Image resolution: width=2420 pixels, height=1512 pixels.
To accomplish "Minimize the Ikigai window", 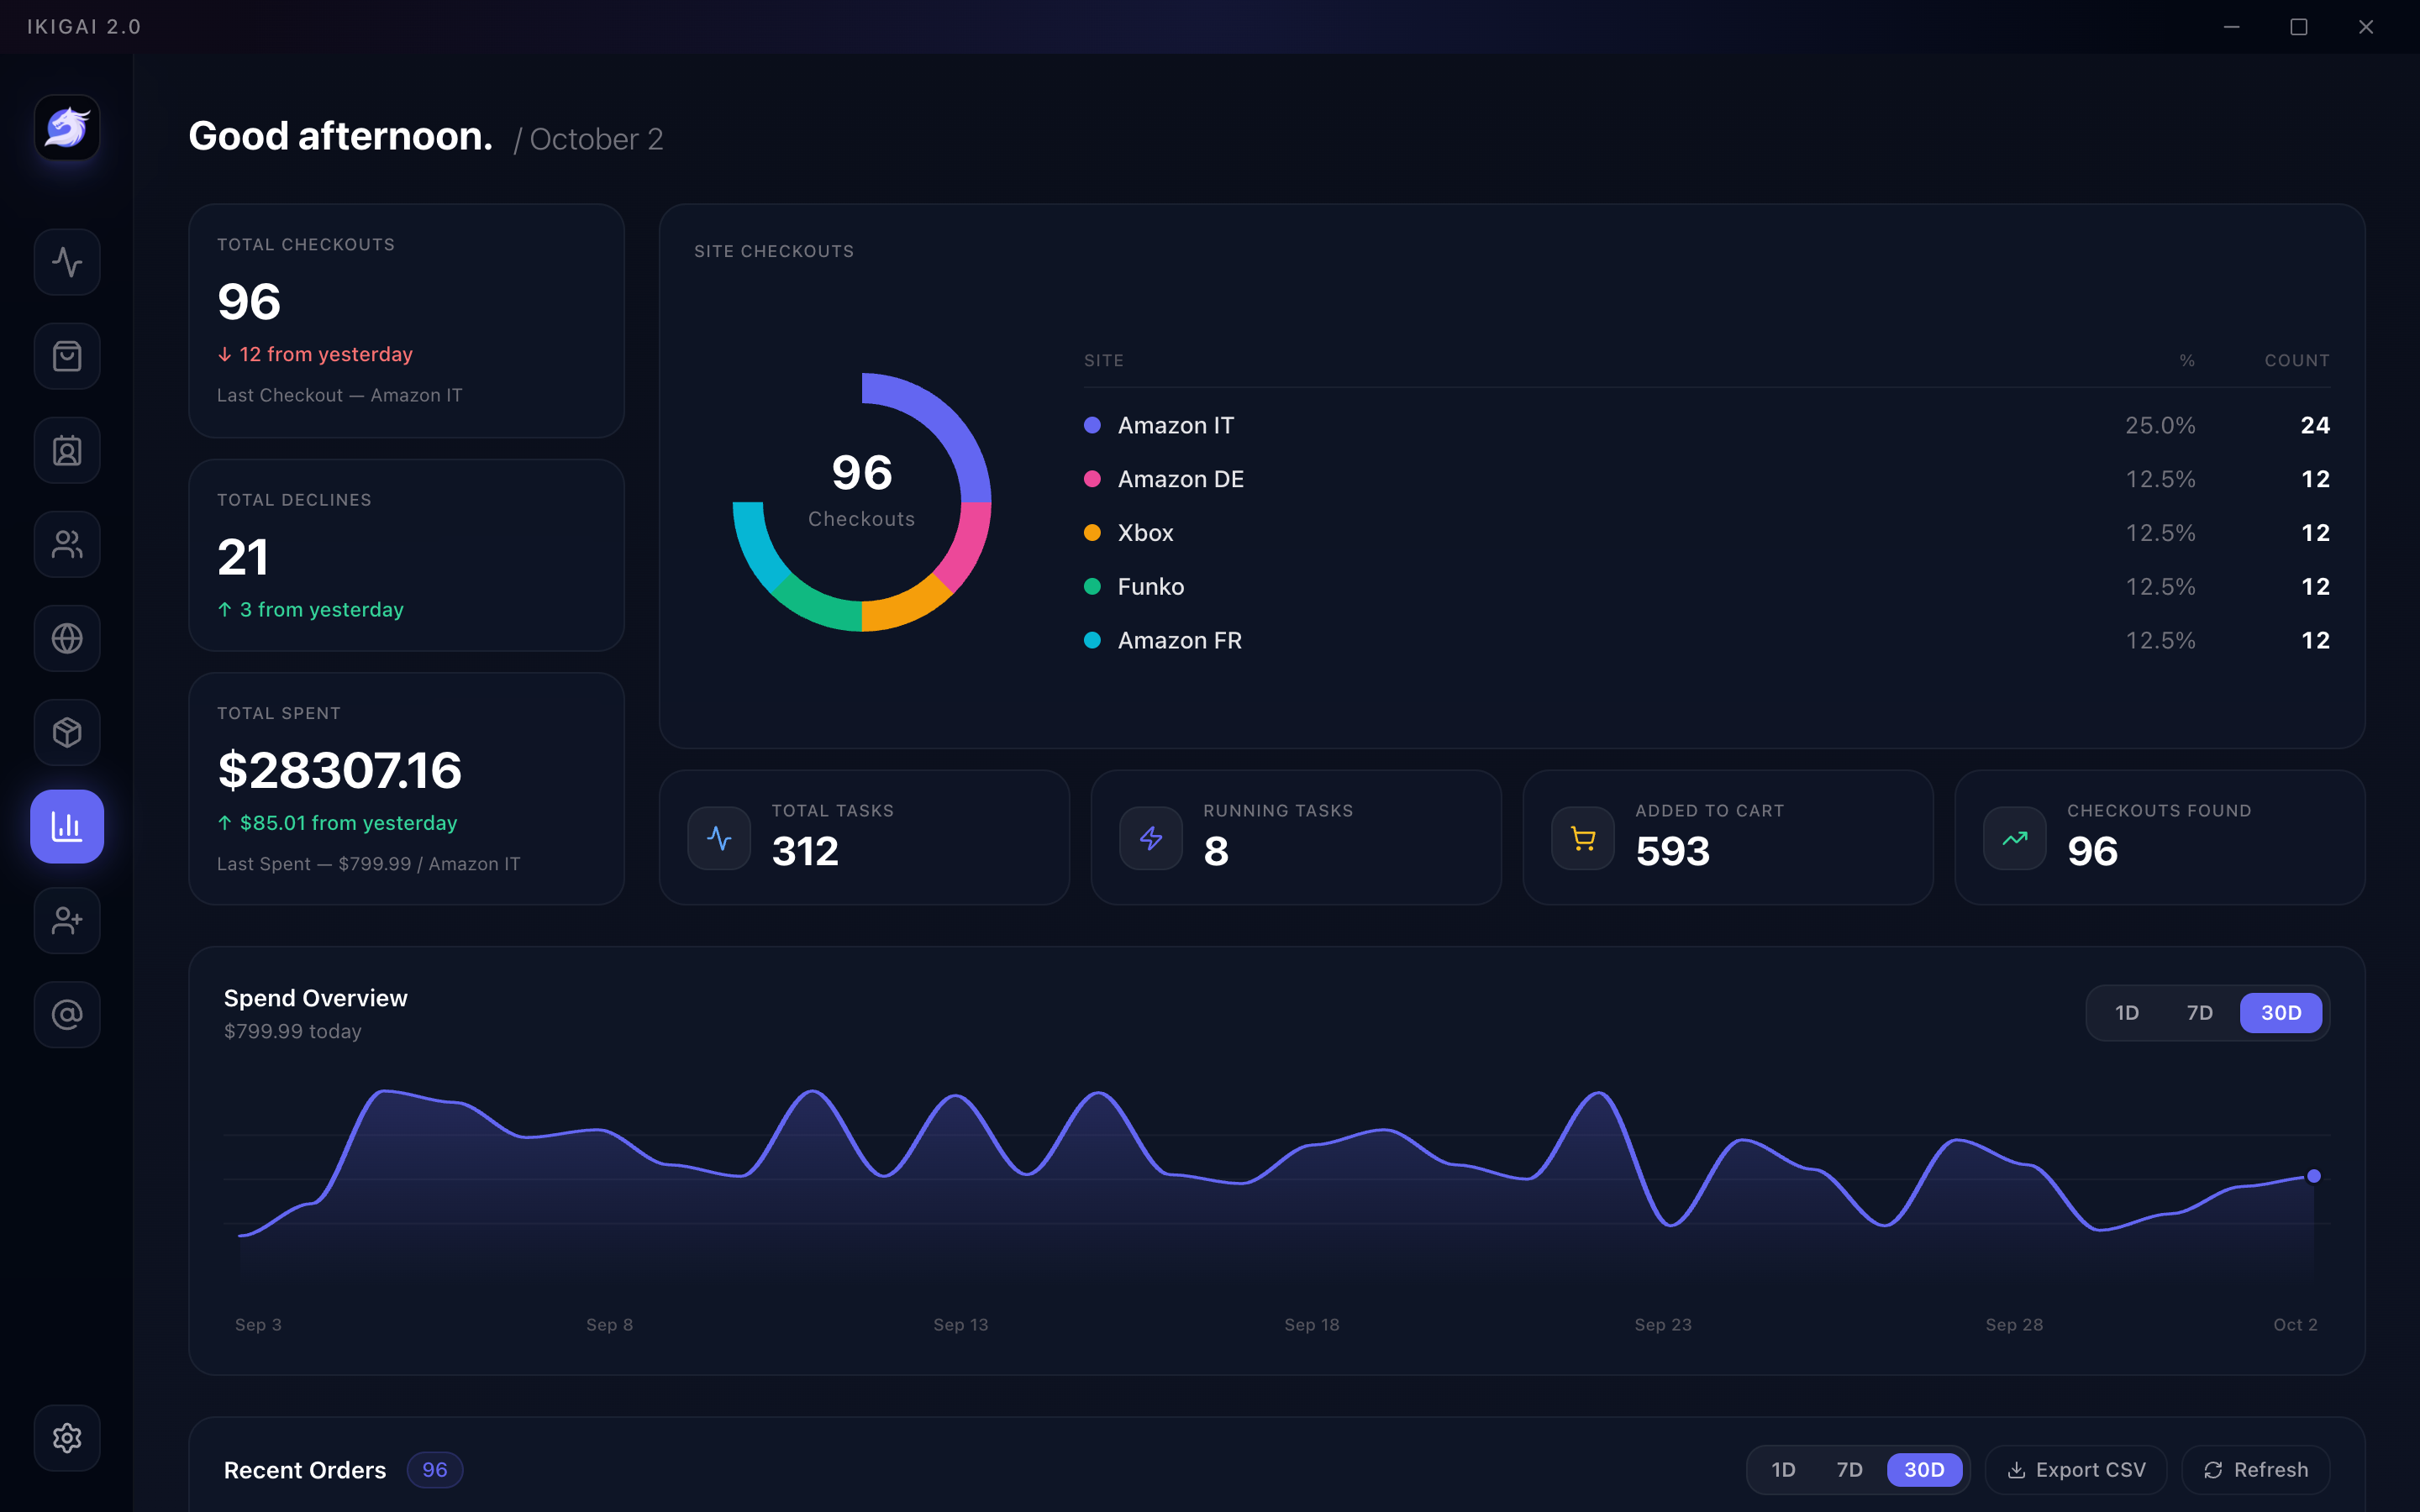I will [x=2231, y=27].
